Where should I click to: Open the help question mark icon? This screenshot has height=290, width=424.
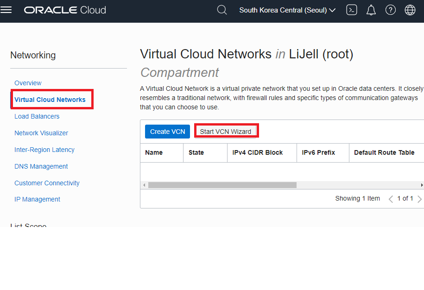tap(391, 10)
